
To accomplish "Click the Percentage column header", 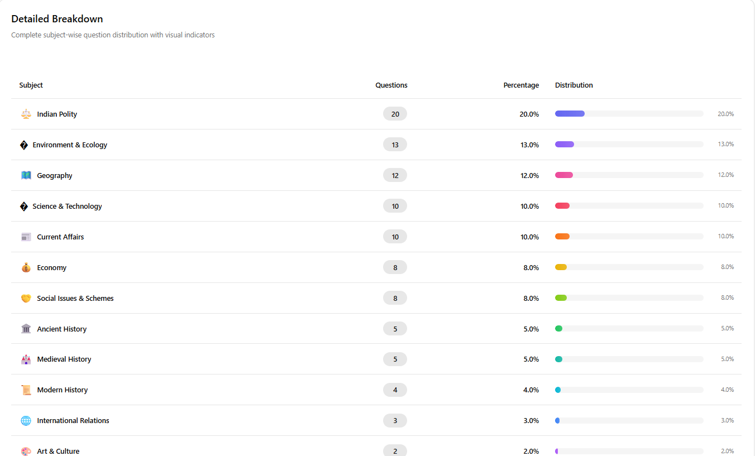I will pos(520,85).
